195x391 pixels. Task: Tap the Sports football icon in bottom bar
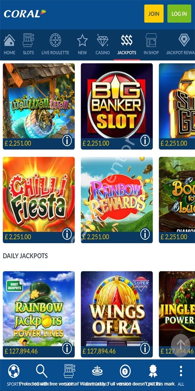(14, 371)
